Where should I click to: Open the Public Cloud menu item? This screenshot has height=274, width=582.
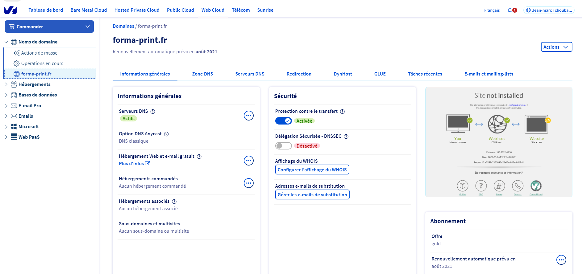coord(180,10)
